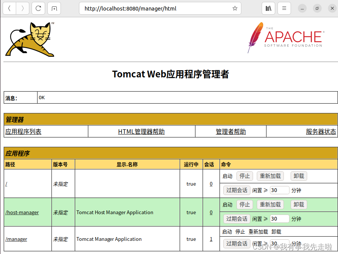Open a new tab with the plus icon
Screen dimensions: 338x254
pos(54,8)
